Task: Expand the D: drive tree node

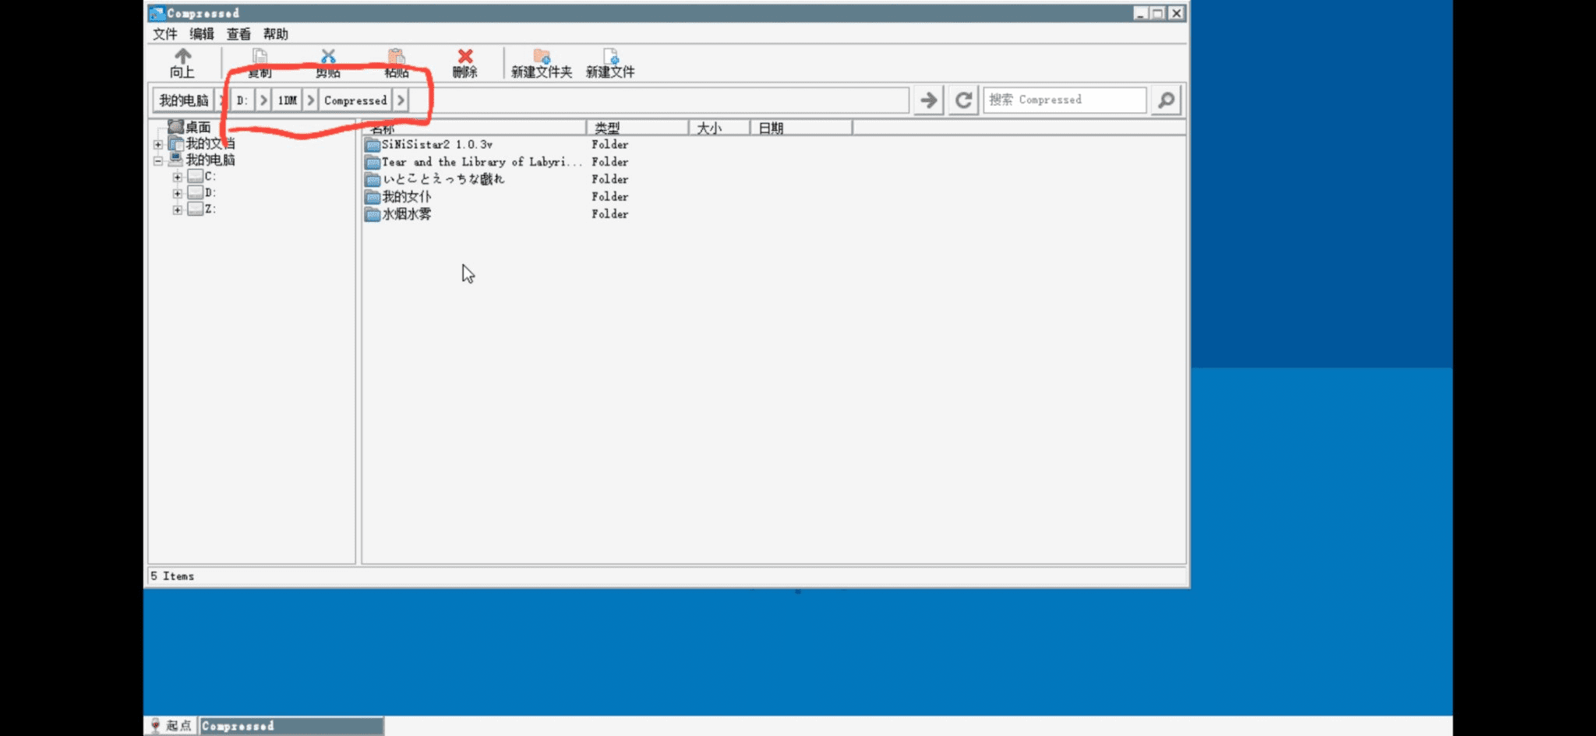Action: [178, 193]
